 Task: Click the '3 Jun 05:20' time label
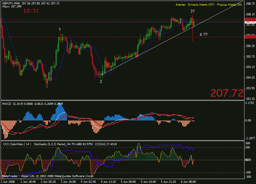click(48, 182)
